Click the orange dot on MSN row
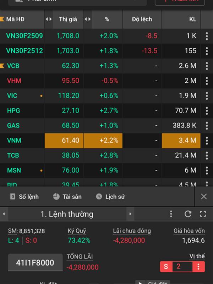The image size is (213, 284). (41, 171)
